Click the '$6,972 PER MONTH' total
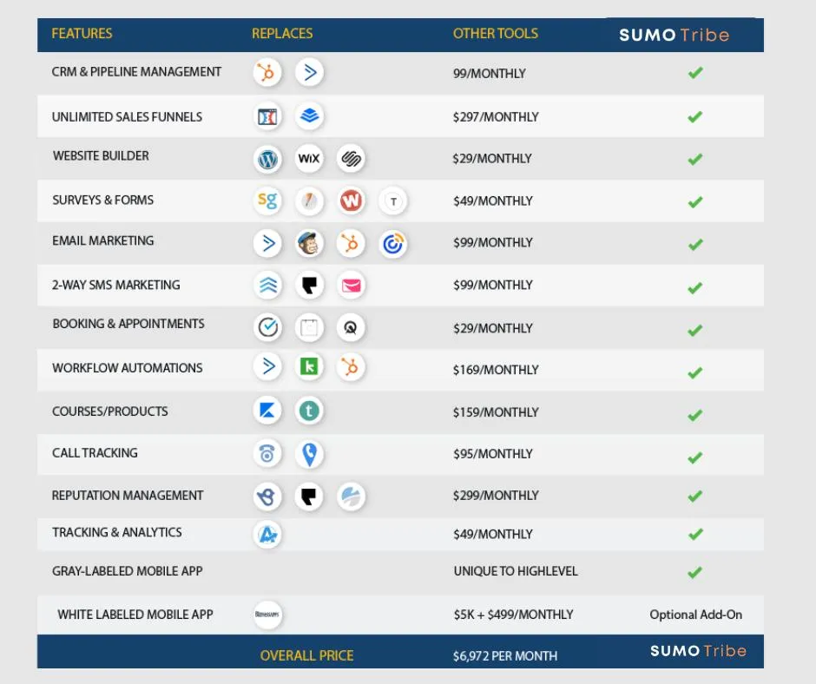816x684 pixels. (x=505, y=656)
